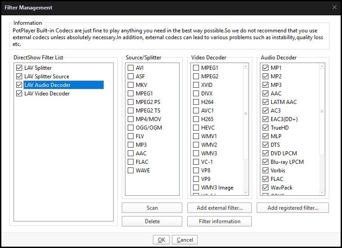Enable H264 video decoder checkbox
This screenshot has width=342, height=248.
coord(196,102)
